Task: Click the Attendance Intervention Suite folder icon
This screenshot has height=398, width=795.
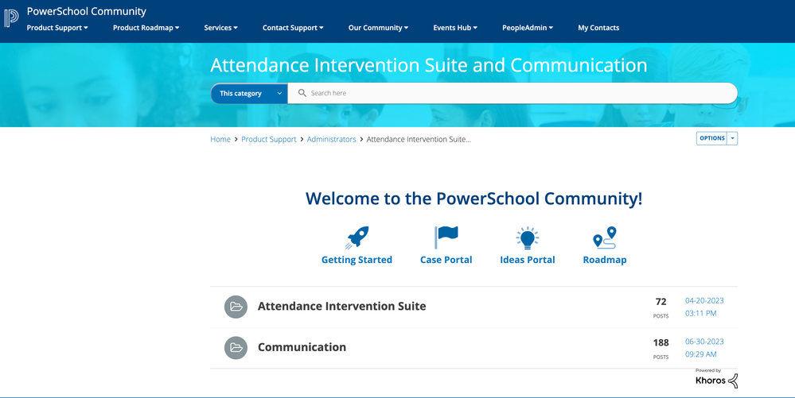Action: tap(236, 307)
